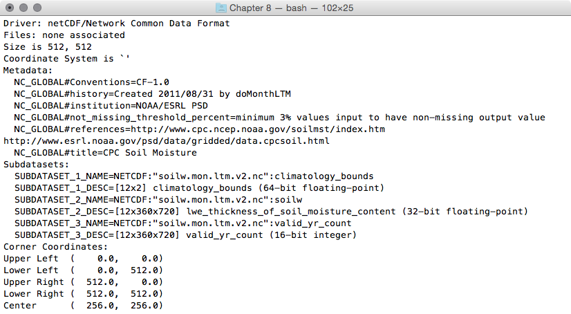571x314 pixels.
Task: Click the "Driver: netCDF/Network Common Data Format" line
Action: pos(118,24)
